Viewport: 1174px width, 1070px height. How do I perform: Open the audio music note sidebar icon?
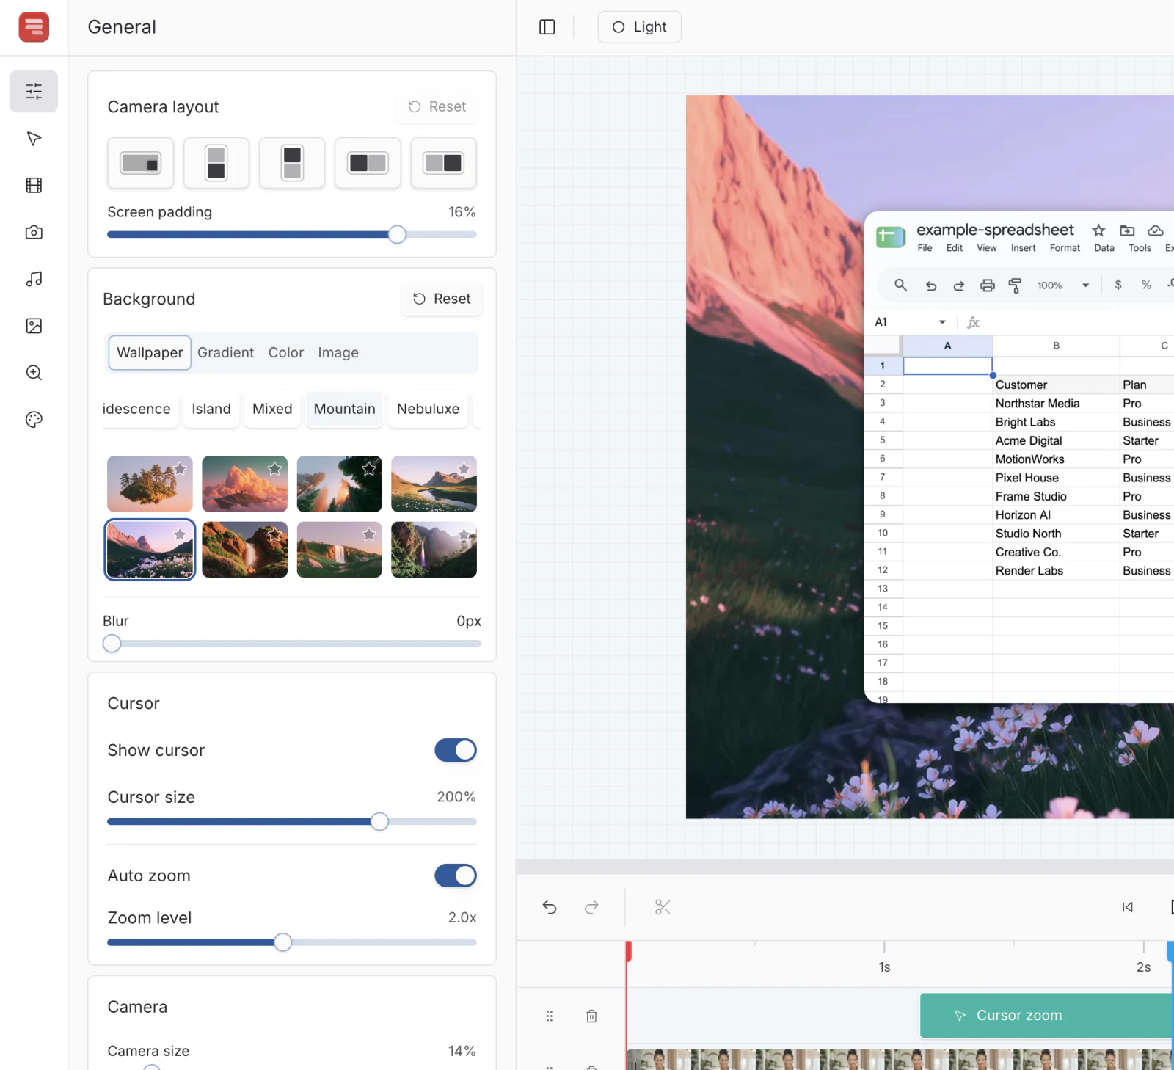point(34,279)
